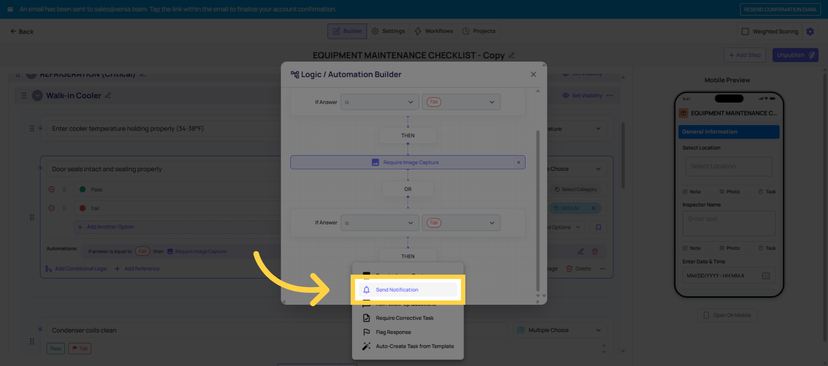Pick Auto-Create Task from Template

408,346
